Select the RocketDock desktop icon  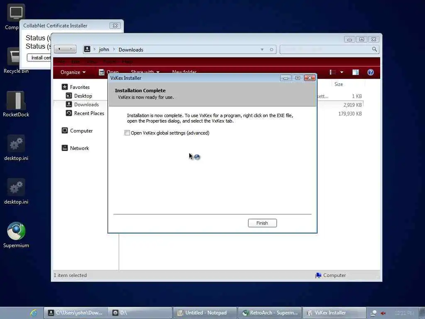(16, 104)
